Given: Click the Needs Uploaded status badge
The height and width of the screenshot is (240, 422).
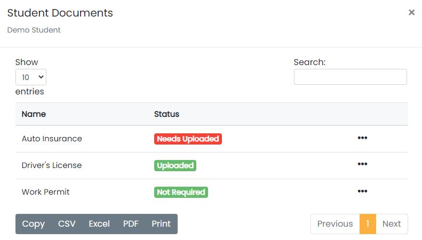Looking at the screenshot, I should (188, 139).
